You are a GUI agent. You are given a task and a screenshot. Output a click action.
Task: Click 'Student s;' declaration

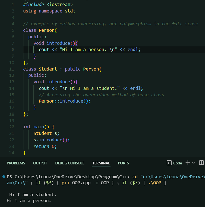46,133
